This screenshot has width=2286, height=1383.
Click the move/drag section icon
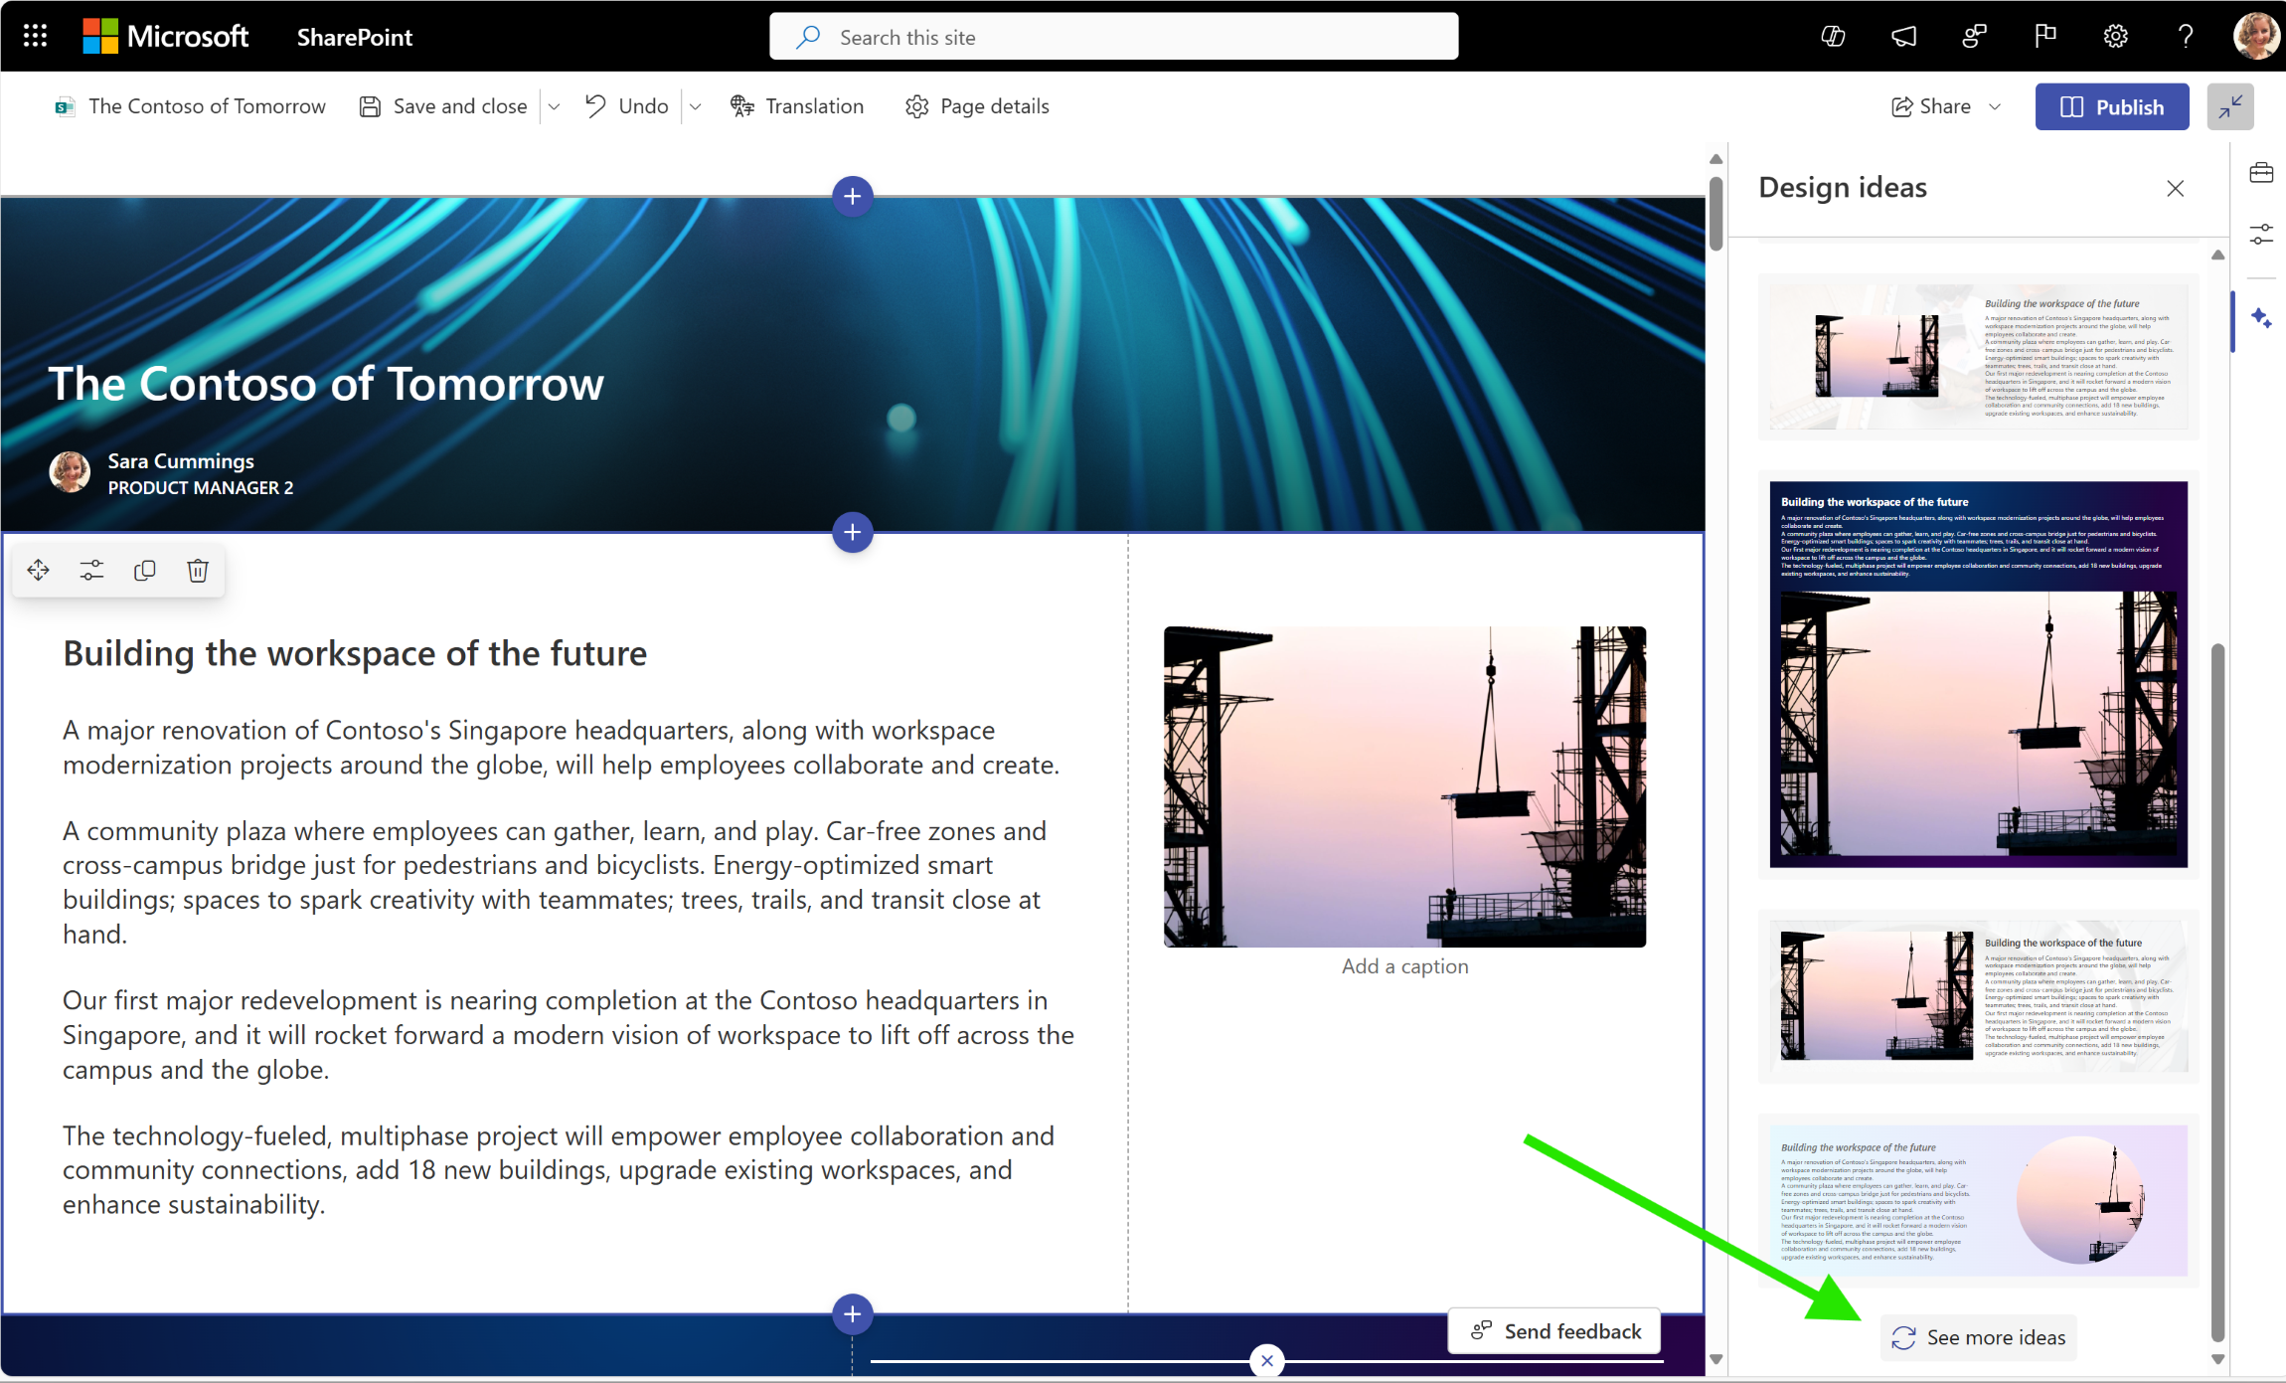point(38,570)
